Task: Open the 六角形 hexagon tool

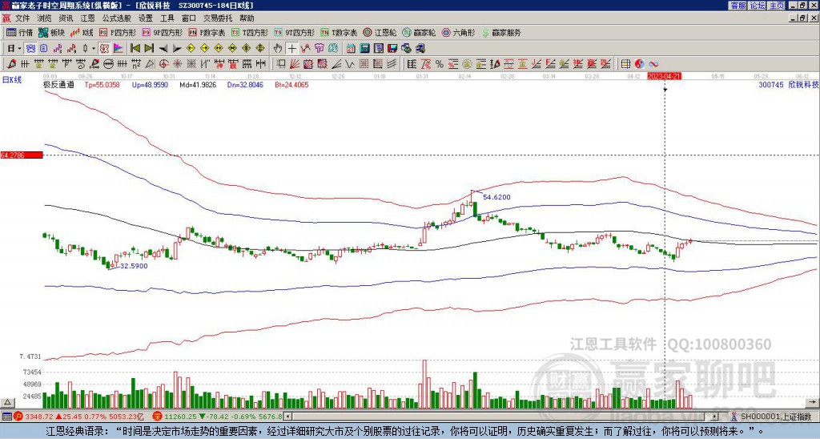Action: tap(459, 32)
